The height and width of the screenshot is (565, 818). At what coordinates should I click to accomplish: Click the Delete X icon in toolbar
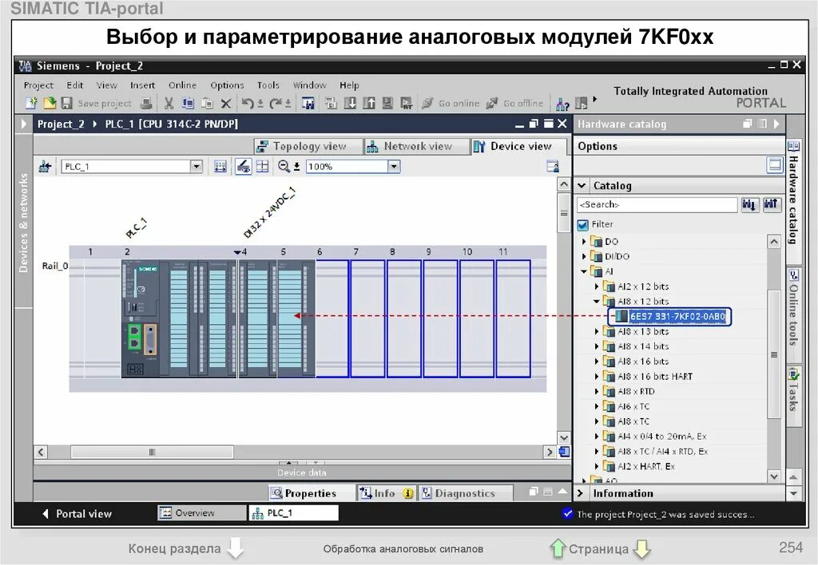(x=226, y=103)
